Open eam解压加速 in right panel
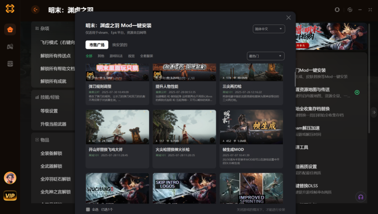Image resolution: width=378 pixels, height=214 pixels. click(307, 128)
